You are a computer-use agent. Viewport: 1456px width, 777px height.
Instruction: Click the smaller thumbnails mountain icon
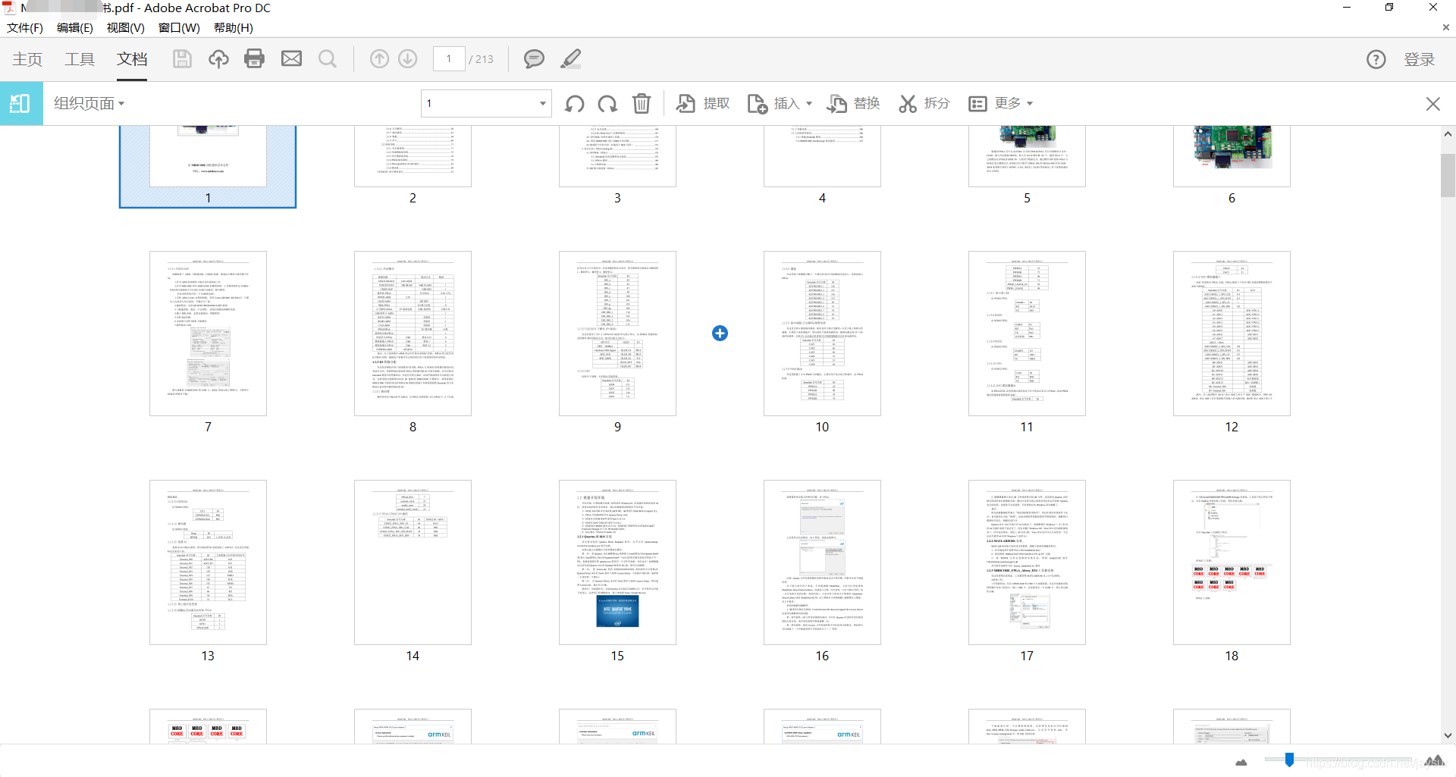pyautogui.click(x=1241, y=762)
